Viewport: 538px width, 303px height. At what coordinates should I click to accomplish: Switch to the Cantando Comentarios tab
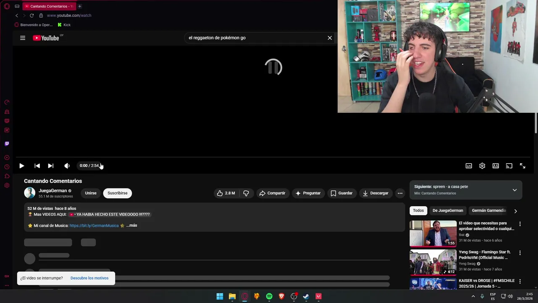(48, 6)
